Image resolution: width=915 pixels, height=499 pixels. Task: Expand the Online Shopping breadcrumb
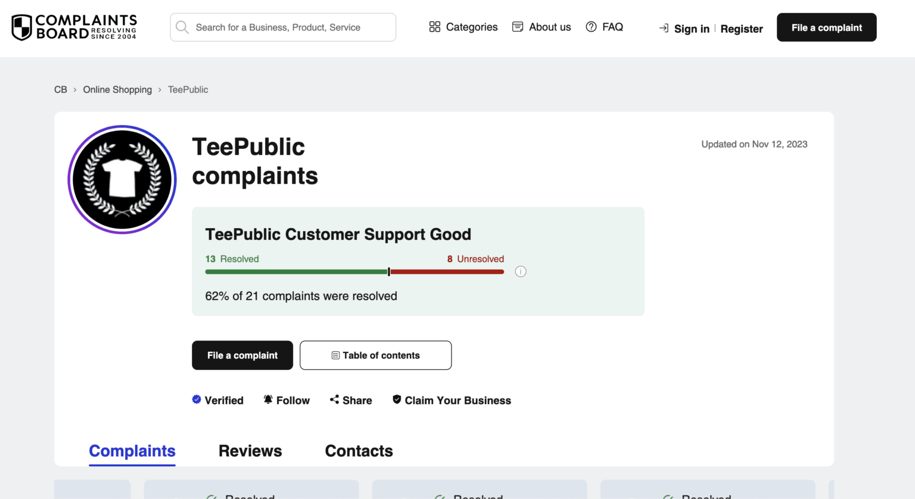click(117, 89)
